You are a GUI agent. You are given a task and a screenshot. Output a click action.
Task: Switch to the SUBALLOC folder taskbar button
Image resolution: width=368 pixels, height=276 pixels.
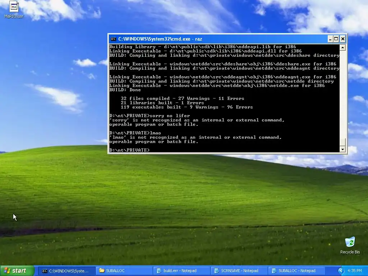(x=124, y=271)
